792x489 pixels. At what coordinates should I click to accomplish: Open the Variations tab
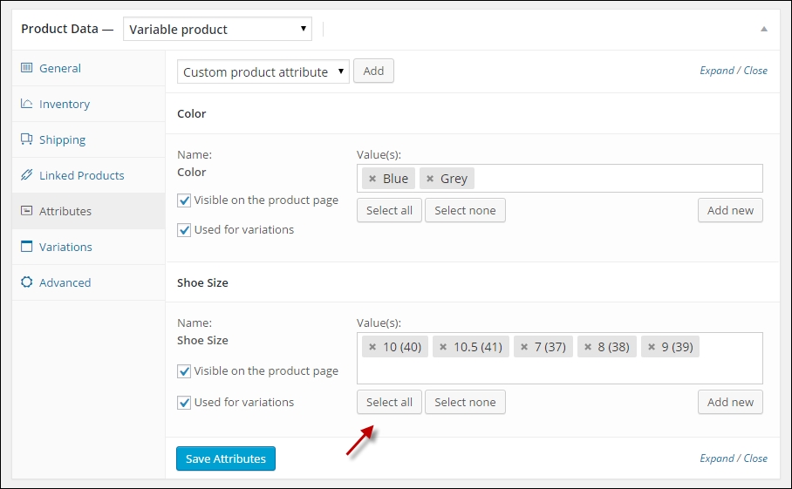pos(89,247)
